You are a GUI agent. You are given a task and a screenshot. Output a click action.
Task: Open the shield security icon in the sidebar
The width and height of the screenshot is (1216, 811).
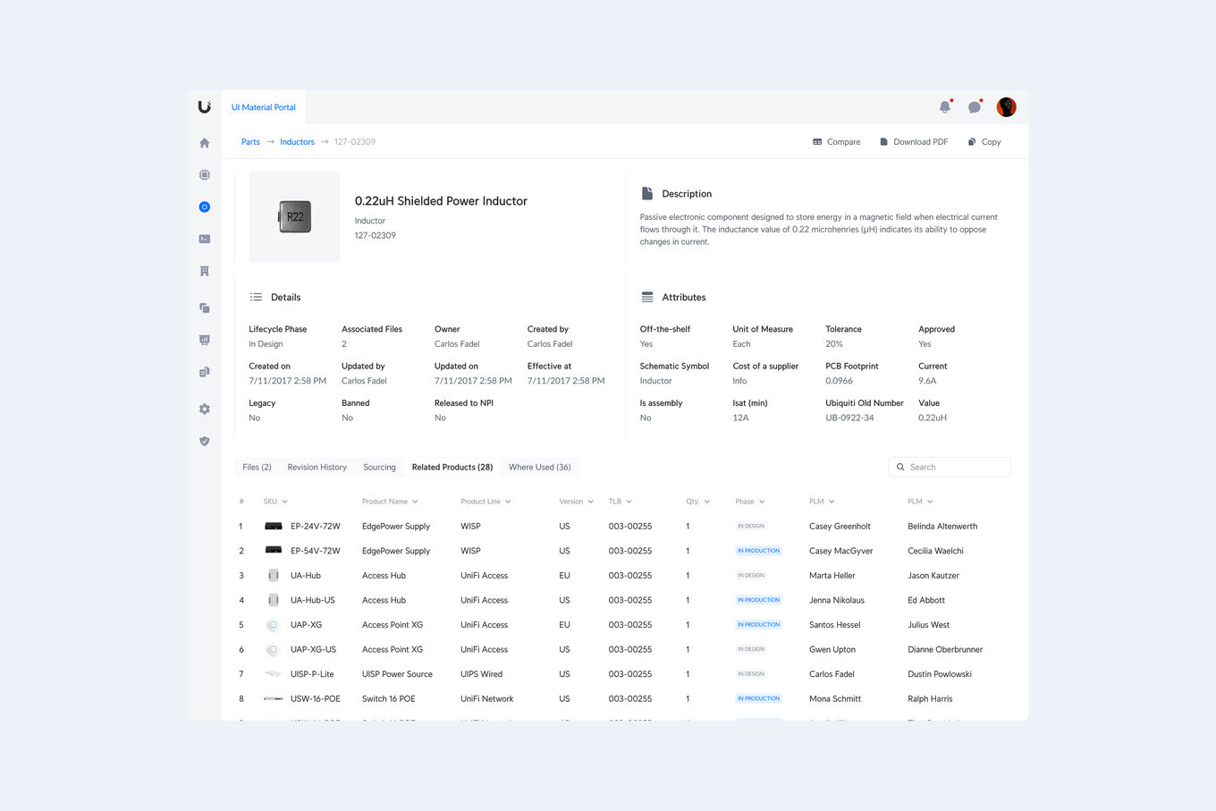click(x=205, y=441)
